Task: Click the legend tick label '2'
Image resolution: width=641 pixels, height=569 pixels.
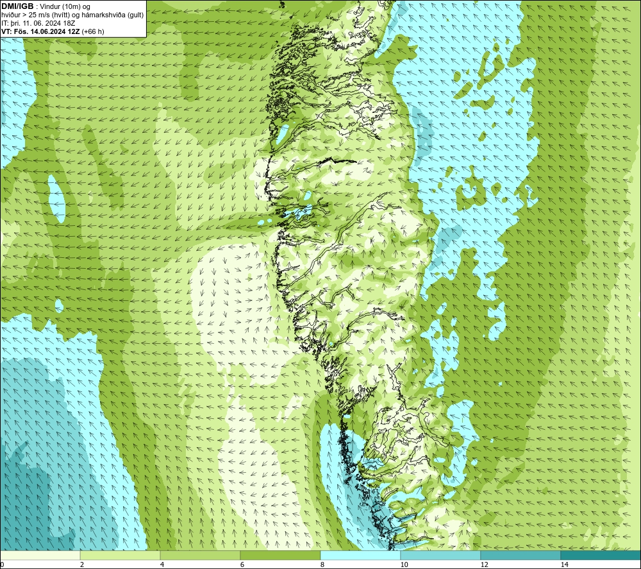Action: tap(82, 565)
